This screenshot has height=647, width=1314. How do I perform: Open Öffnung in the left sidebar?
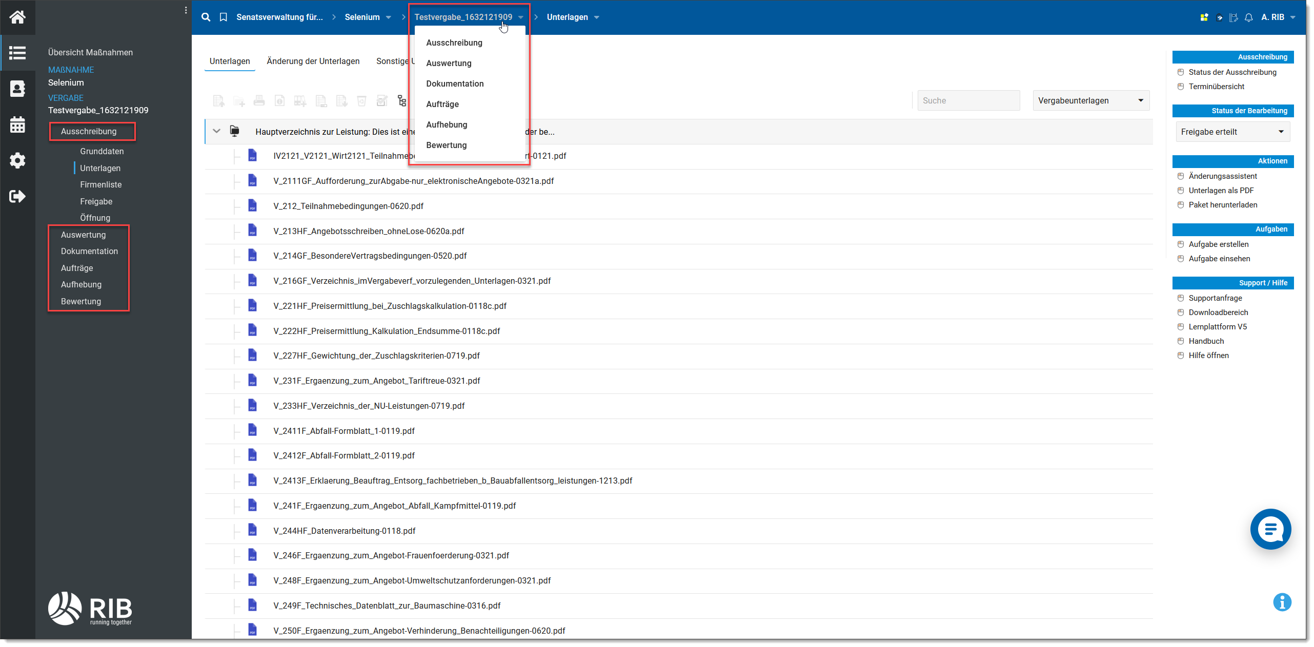[95, 218]
